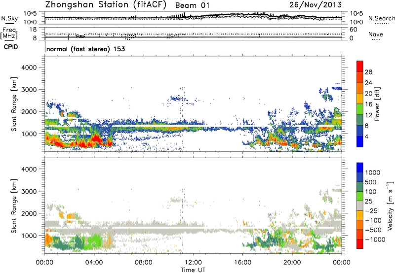Image resolution: width=395 pixels, height=273 pixels.
Task: Click the 'N.Search' legend label
Action: pos(381,18)
